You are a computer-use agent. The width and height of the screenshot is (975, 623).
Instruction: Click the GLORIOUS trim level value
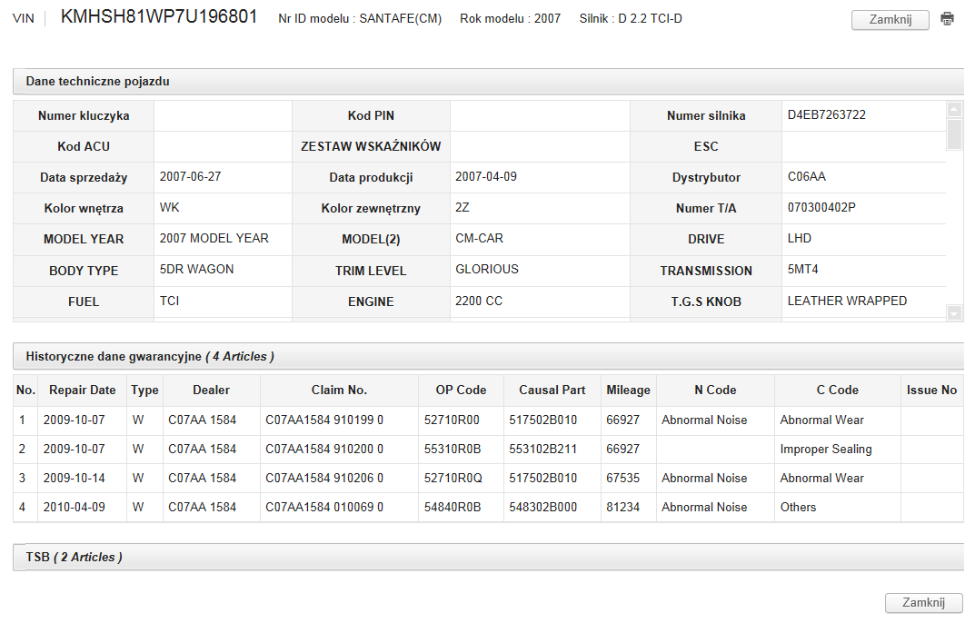coord(487,269)
